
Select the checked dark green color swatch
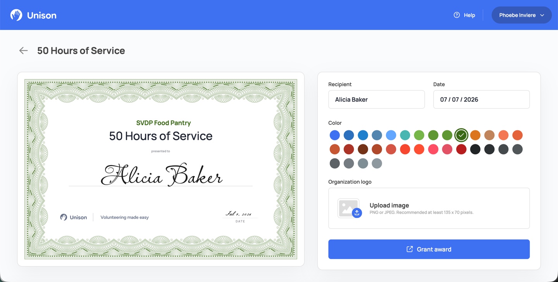coord(461,135)
